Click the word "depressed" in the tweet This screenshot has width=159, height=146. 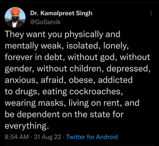tap(127, 69)
